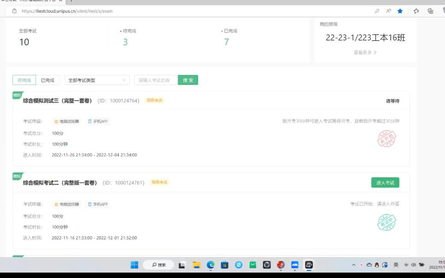The height and width of the screenshot is (278, 445).
Task: Click the 班级考试 tag next to 综合模拟测试三
Action: pos(153,100)
